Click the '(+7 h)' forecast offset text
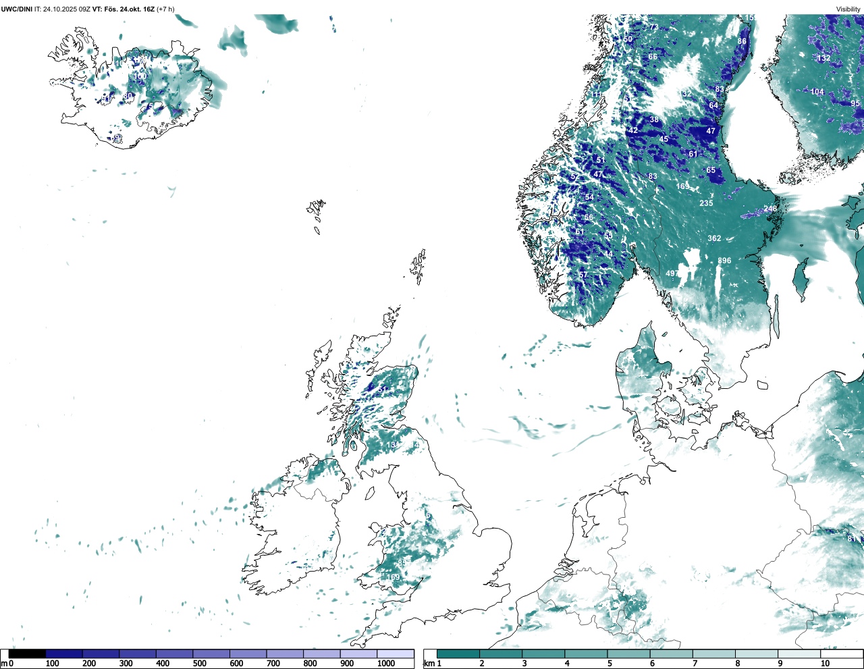The image size is (864, 669). (x=165, y=9)
